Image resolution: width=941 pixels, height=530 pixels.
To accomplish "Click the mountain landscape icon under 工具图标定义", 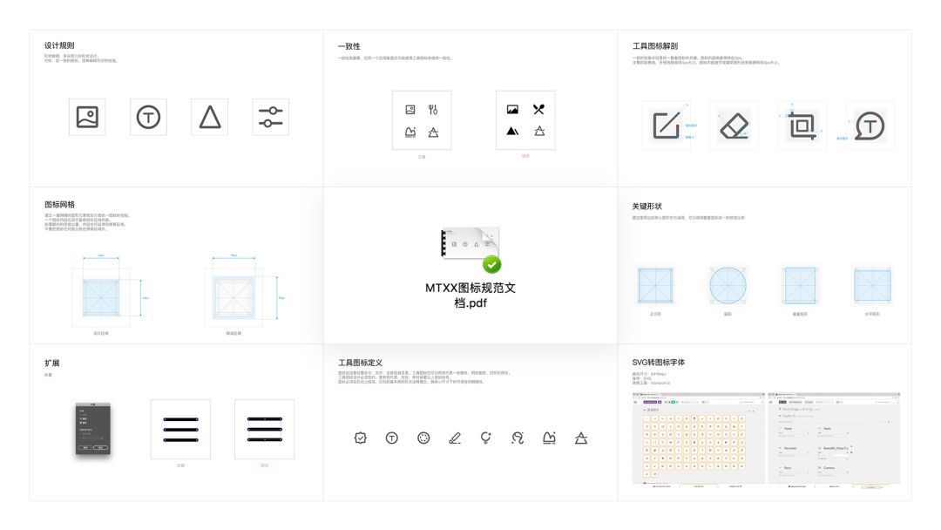I will (549, 438).
